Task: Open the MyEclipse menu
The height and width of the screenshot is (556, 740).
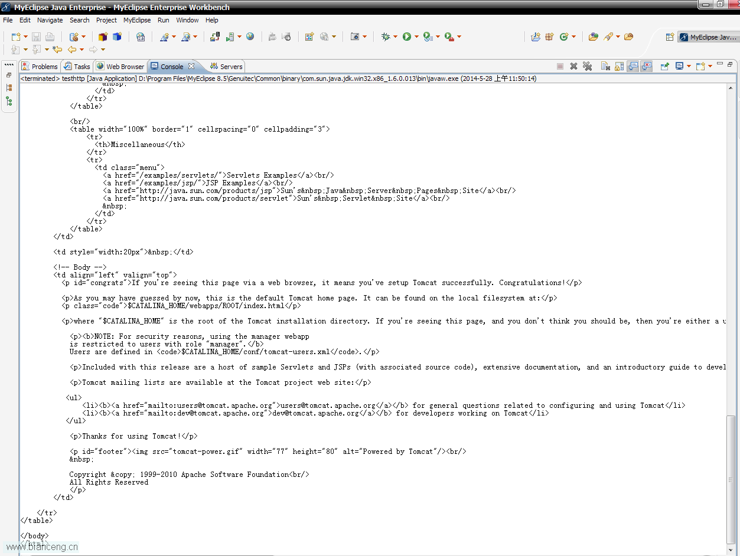Action: tap(137, 20)
